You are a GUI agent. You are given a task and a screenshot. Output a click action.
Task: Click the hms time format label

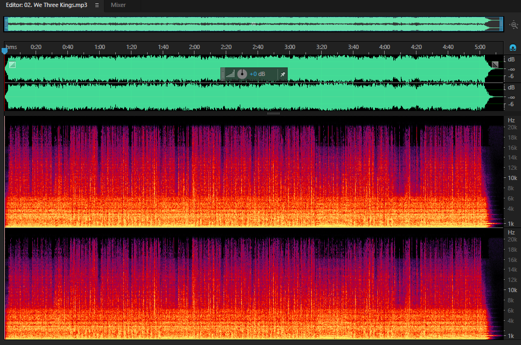coord(11,47)
